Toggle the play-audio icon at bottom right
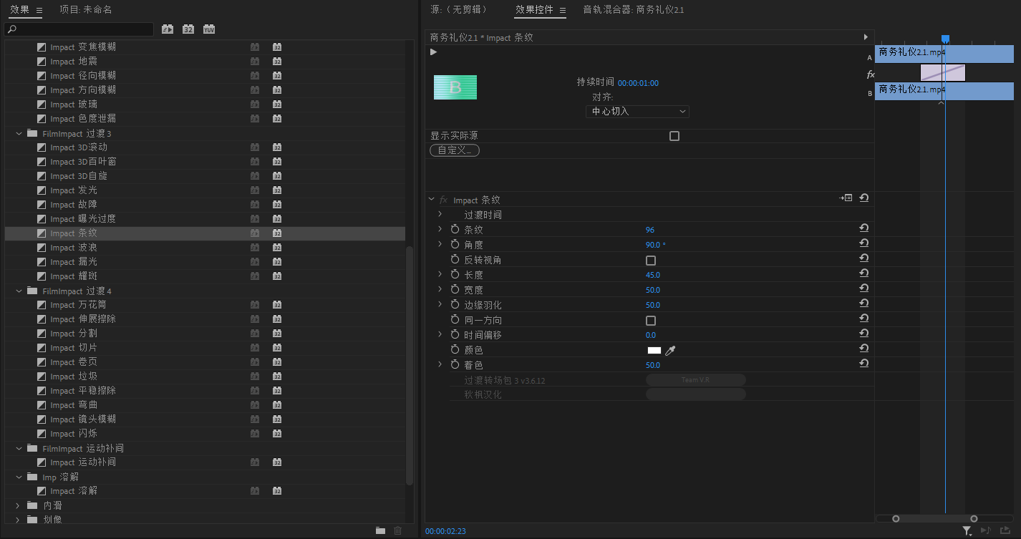The height and width of the screenshot is (539, 1021). point(986,530)
